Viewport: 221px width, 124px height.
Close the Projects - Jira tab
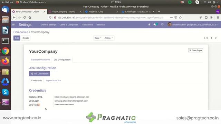click(x=117, y=12)
